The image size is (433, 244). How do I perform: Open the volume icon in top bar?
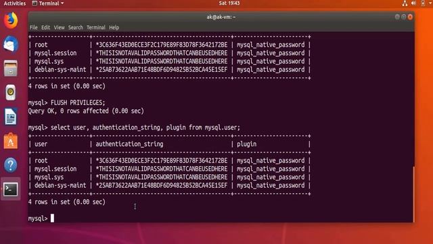coord(413,3)
